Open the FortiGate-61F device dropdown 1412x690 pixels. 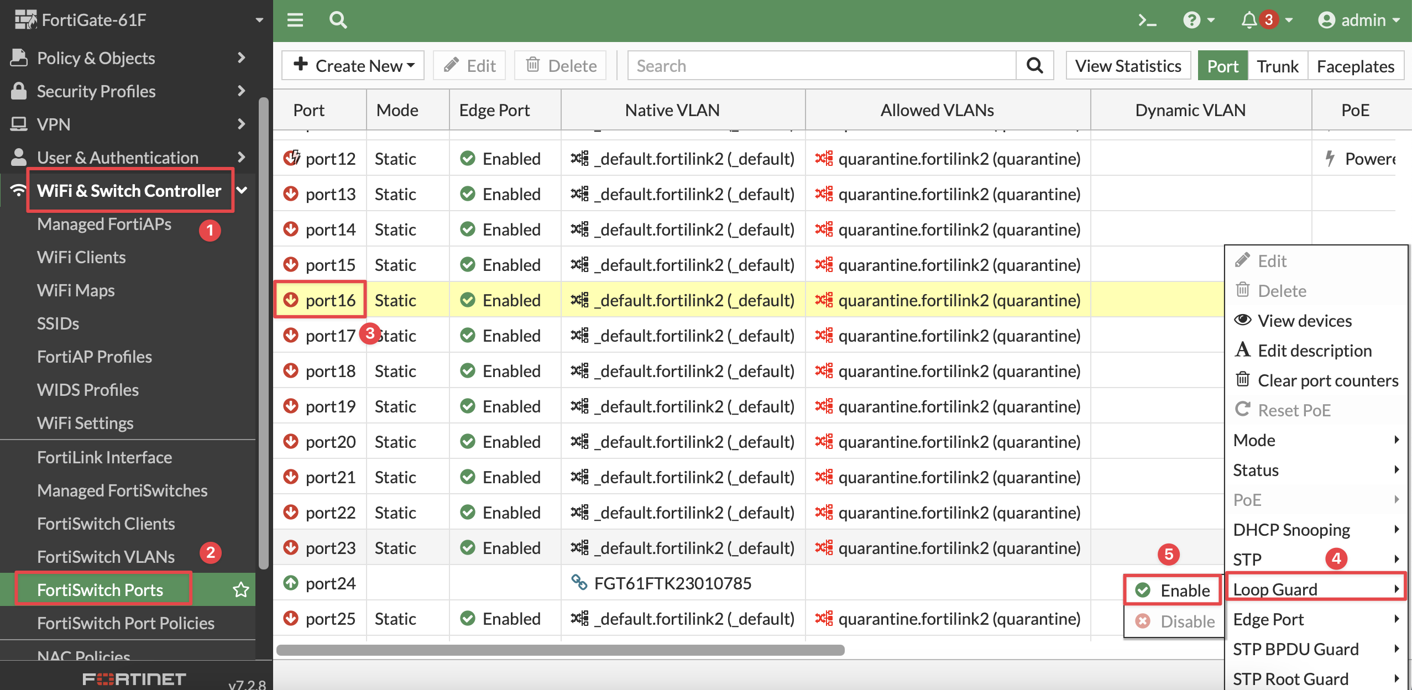click(259, 20)
